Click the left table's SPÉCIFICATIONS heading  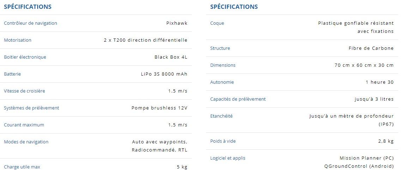click(x=28, y=7)
